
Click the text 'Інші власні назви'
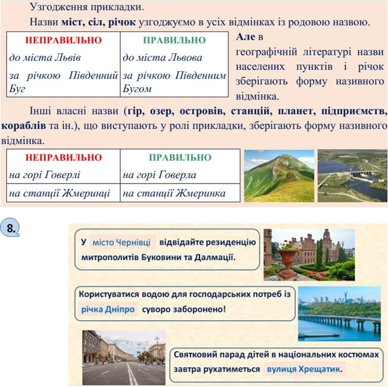(74, 111)
